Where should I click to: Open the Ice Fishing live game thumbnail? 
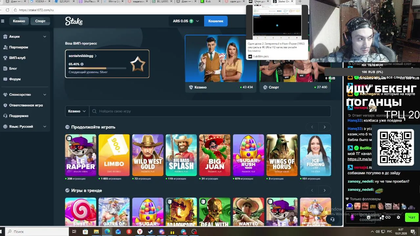point(315,155)
